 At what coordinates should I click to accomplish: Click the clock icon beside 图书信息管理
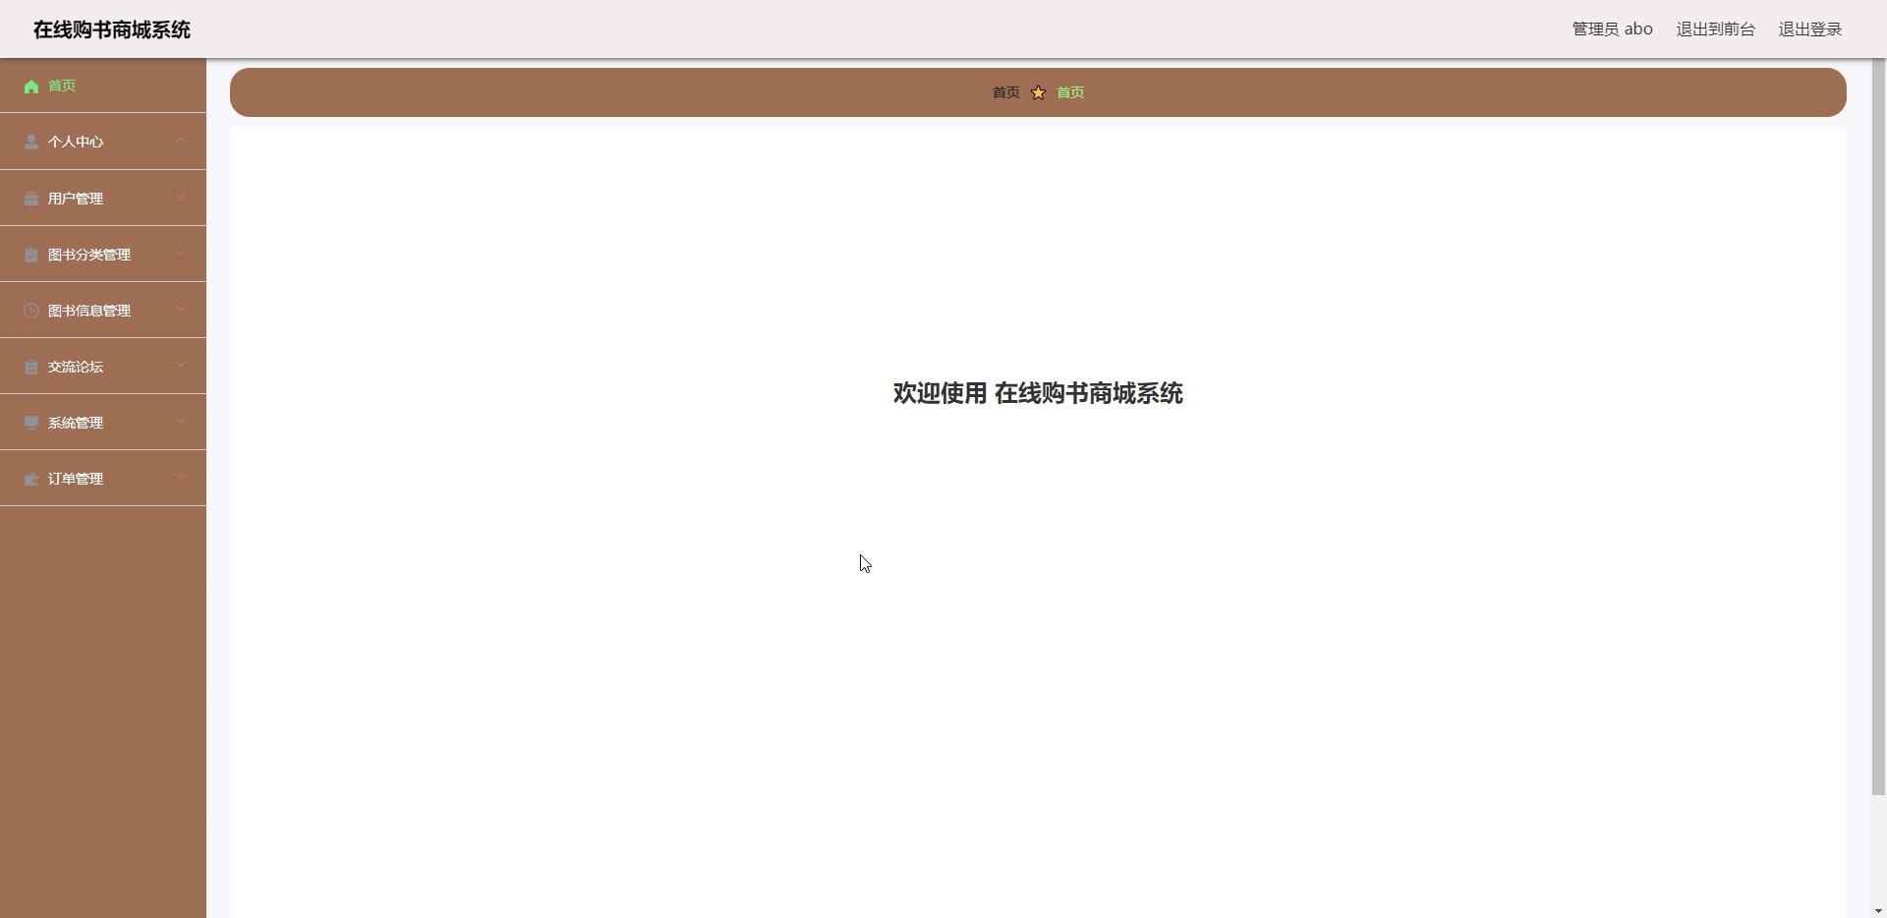31,311
